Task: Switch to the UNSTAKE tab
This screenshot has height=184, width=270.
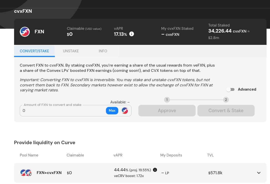Action: (x=71, y=51)
